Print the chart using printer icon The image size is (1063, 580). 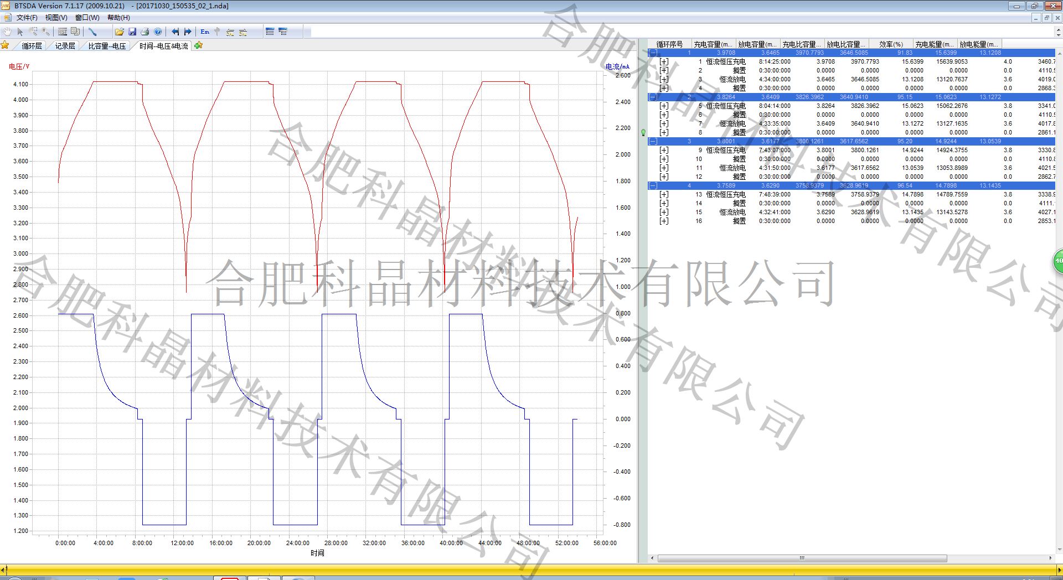click(145, 32)
